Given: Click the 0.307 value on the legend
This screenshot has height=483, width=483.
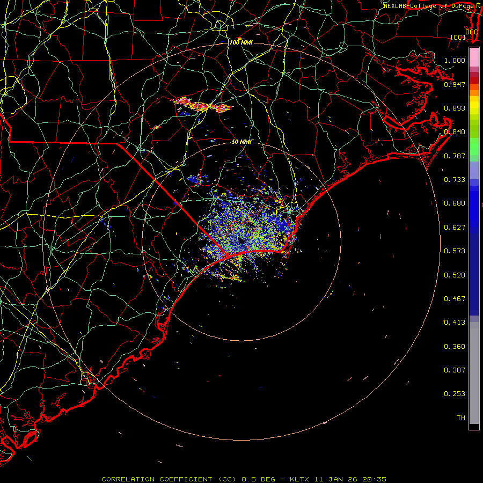Looking at the screenshot, I should [x=455, y=370].
